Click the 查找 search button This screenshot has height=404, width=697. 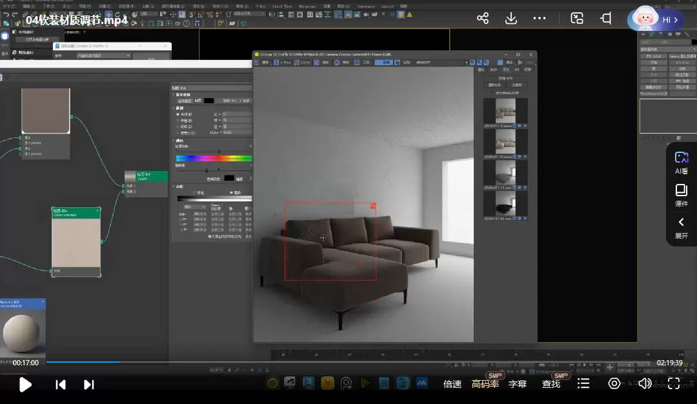point(551,384)
